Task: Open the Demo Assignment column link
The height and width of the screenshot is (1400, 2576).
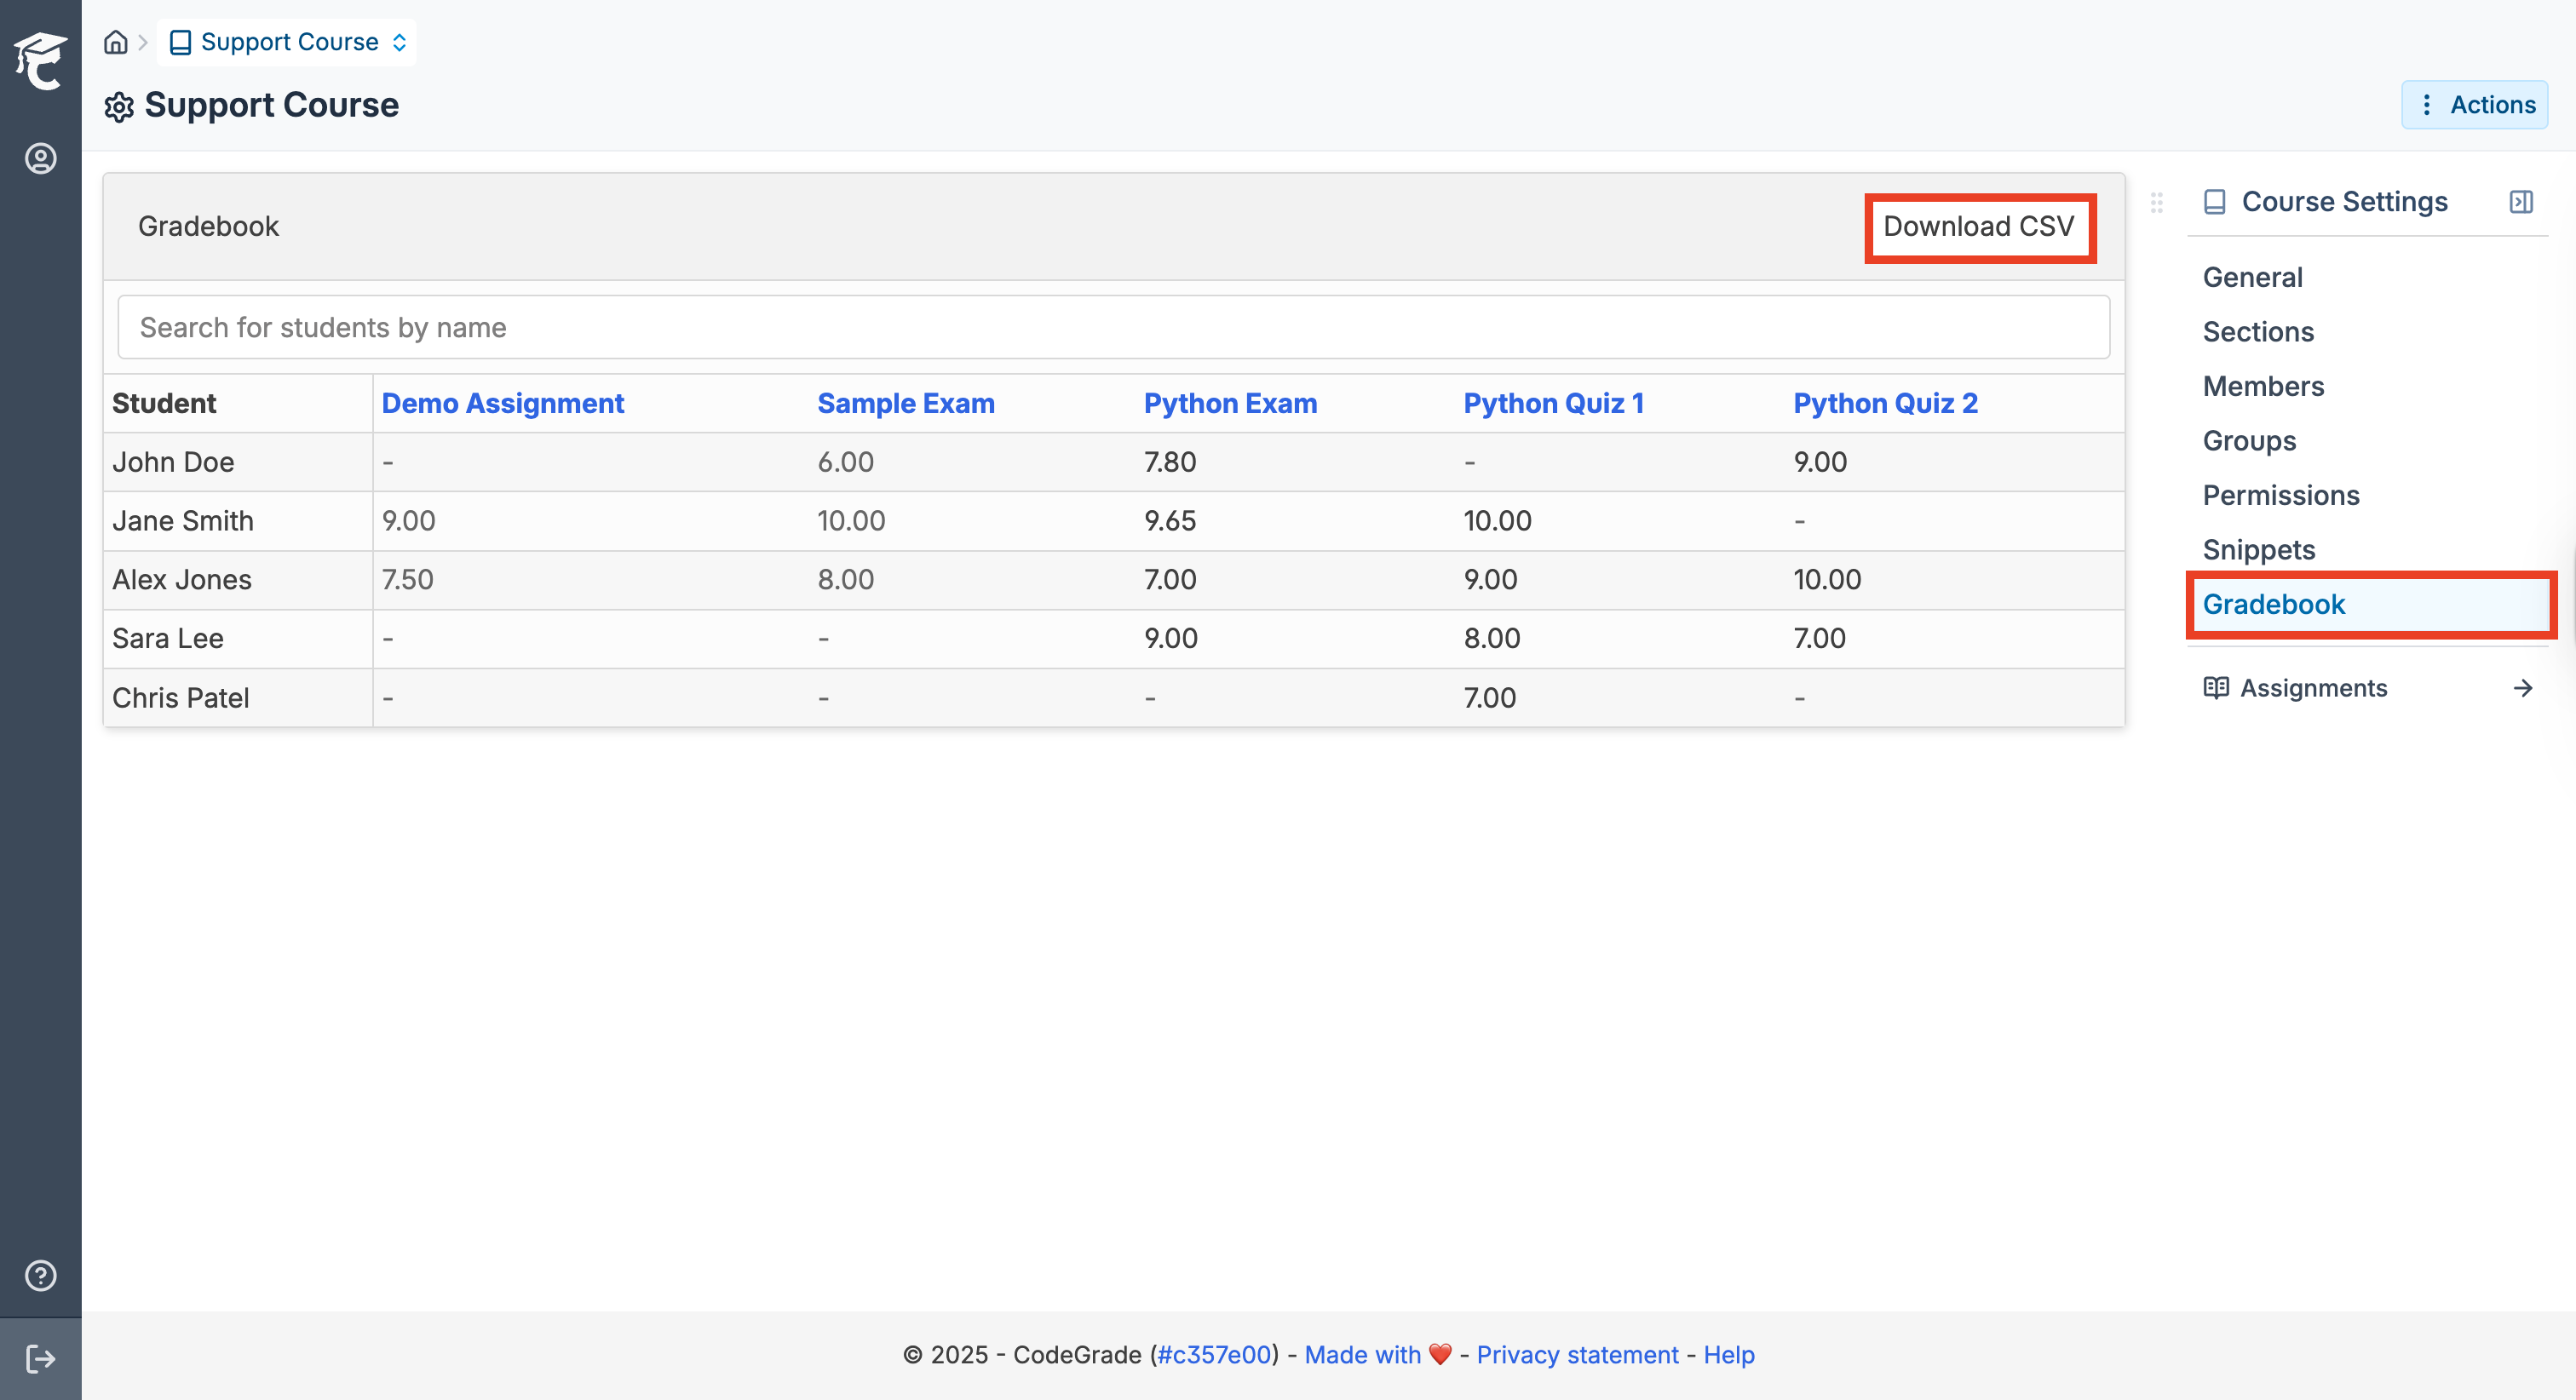Action: click(502, 403)
